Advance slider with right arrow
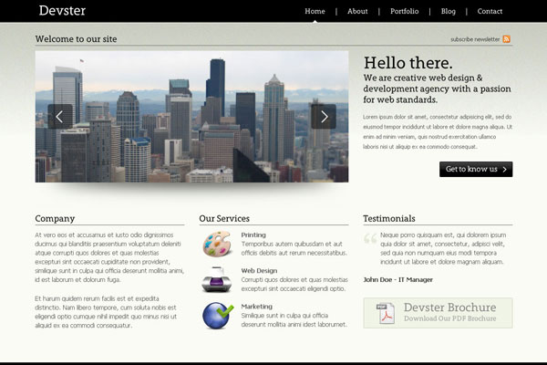The width and height of the screenshot is (547, 365). pyautogui.click(x=324, y=116)
